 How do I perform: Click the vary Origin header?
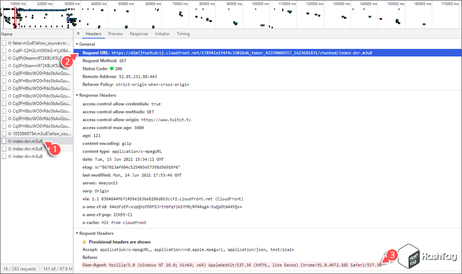[95, 191]
